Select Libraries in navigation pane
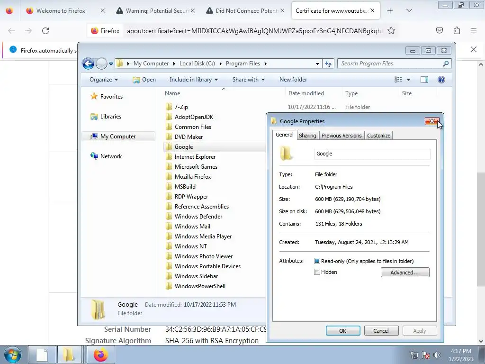 coord(106,117)
